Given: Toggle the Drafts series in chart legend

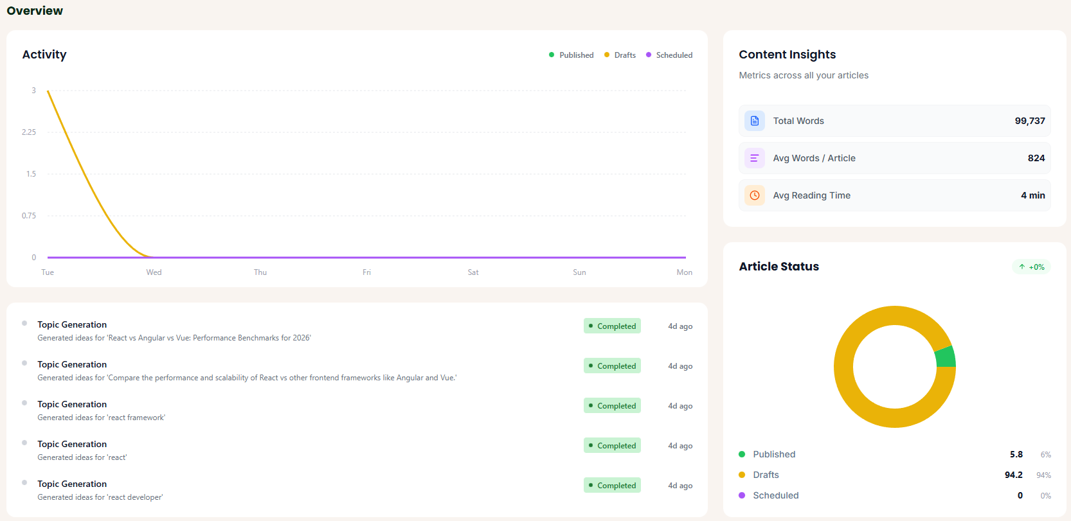Looking at the screenshot, I should tap(620, 55).
